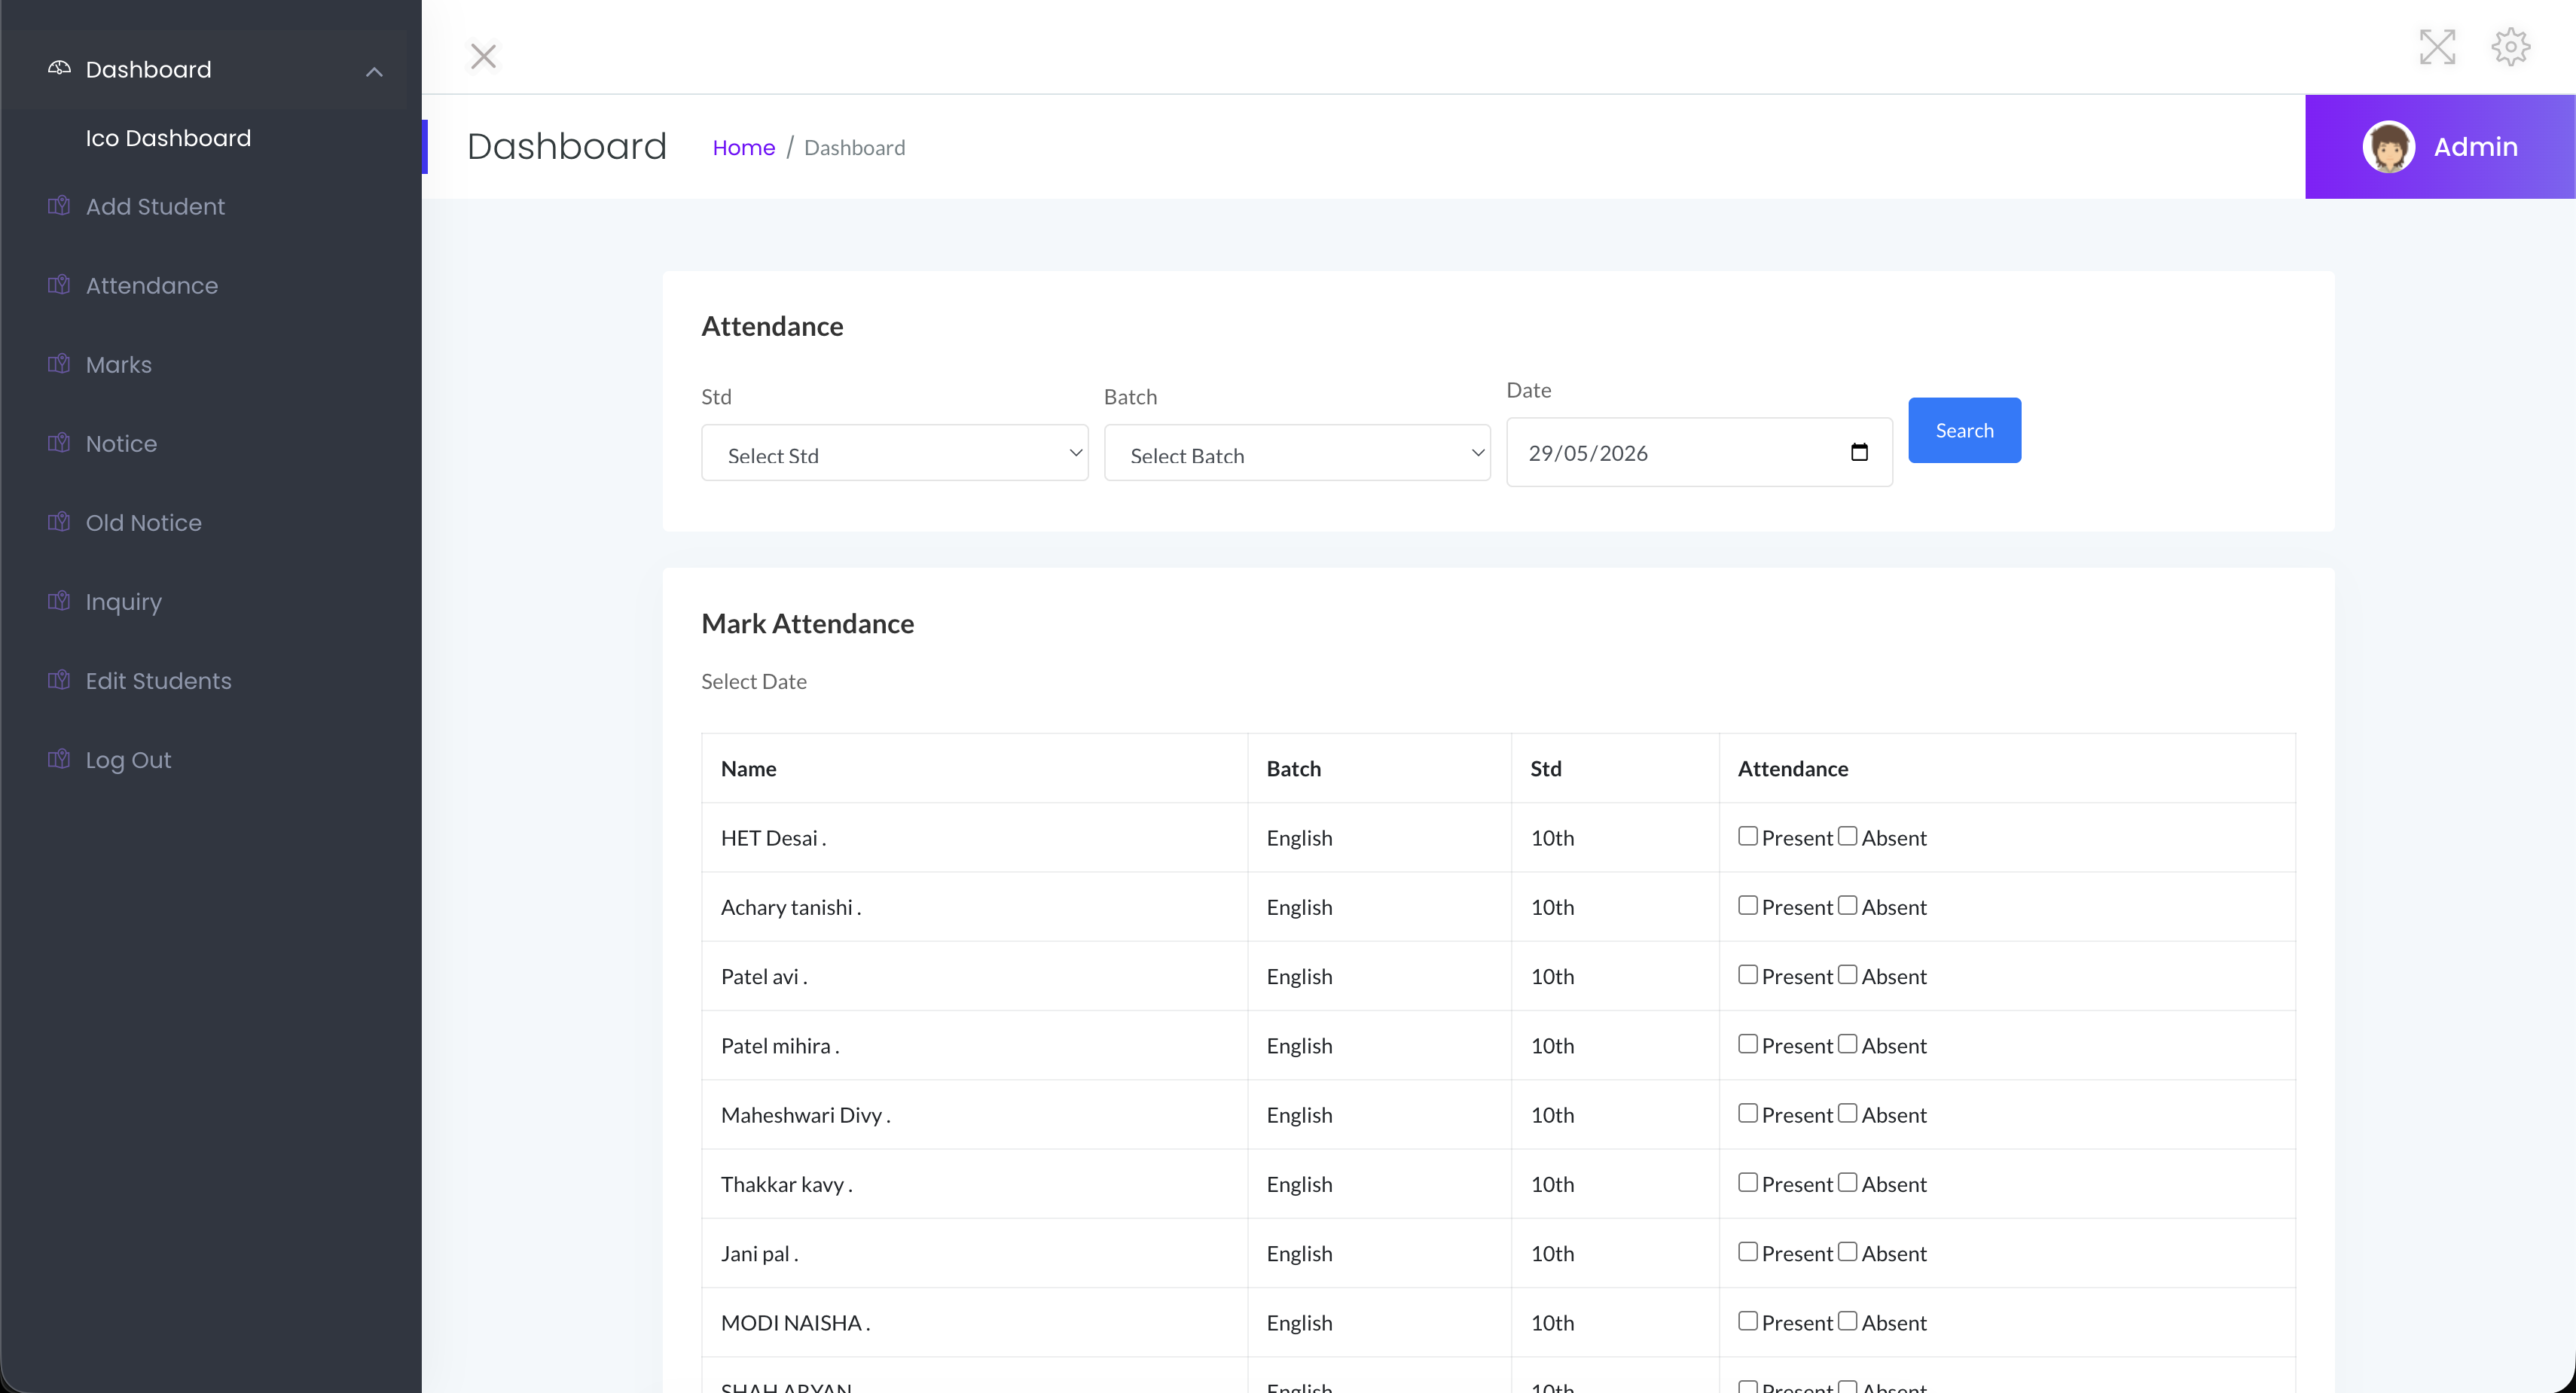Go to Add Student page
The image size is (2576, 1393).
click(x=155, y=206)
